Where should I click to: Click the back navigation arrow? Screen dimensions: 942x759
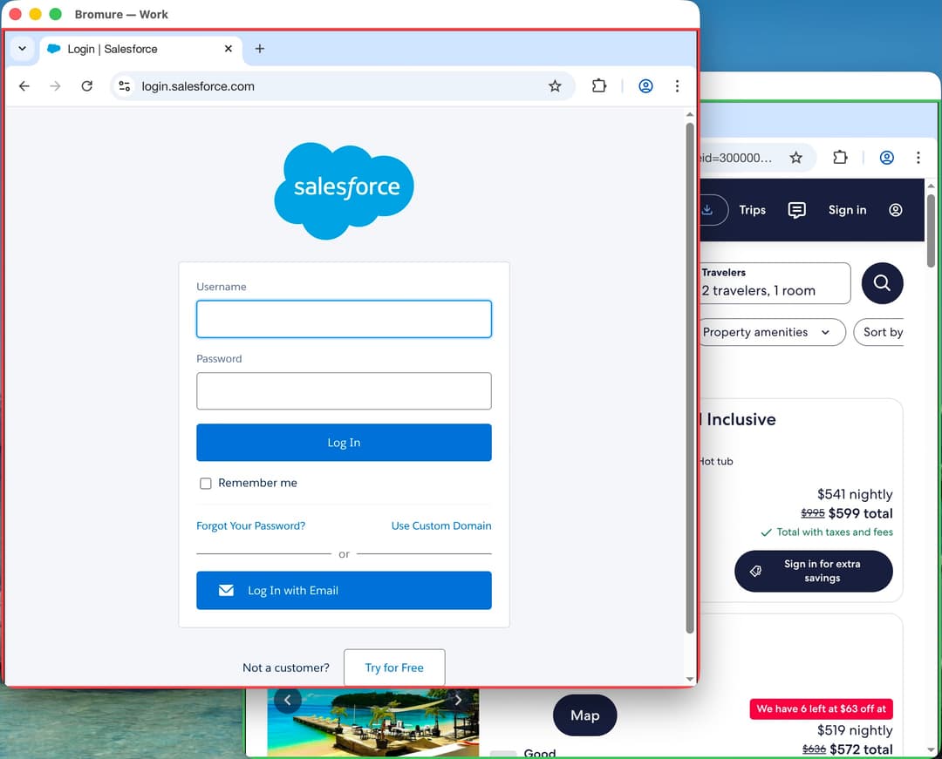click(x=24, y=85)
